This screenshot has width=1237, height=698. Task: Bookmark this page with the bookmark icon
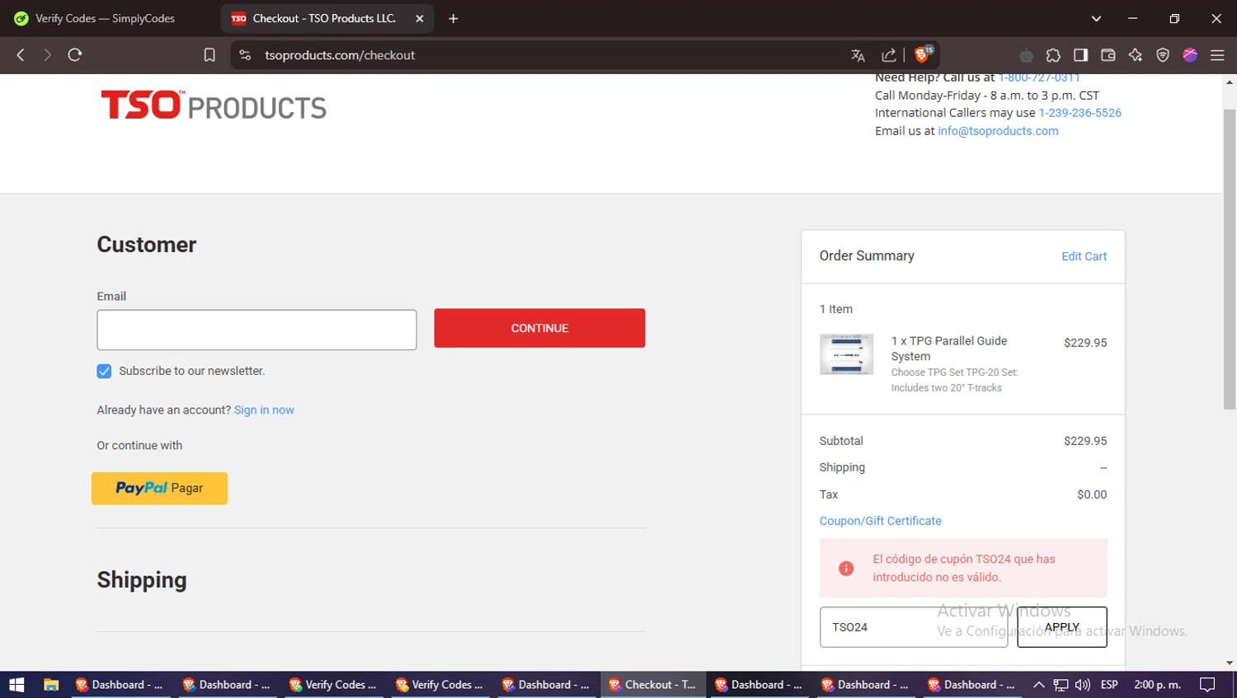209,55
